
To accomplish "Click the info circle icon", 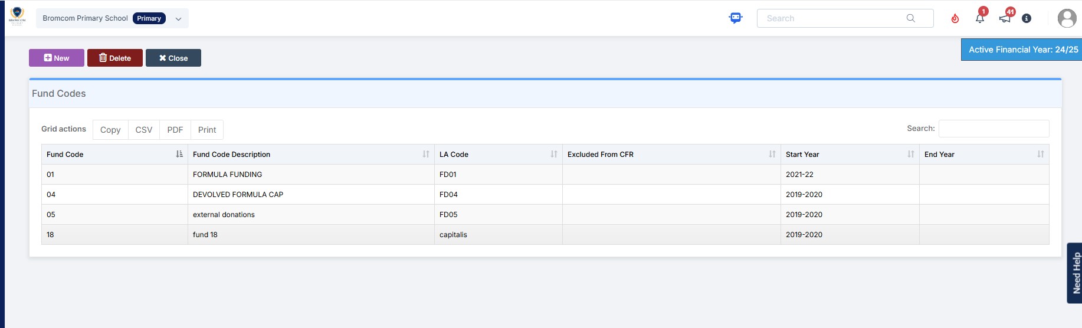I will (1027, 19).
